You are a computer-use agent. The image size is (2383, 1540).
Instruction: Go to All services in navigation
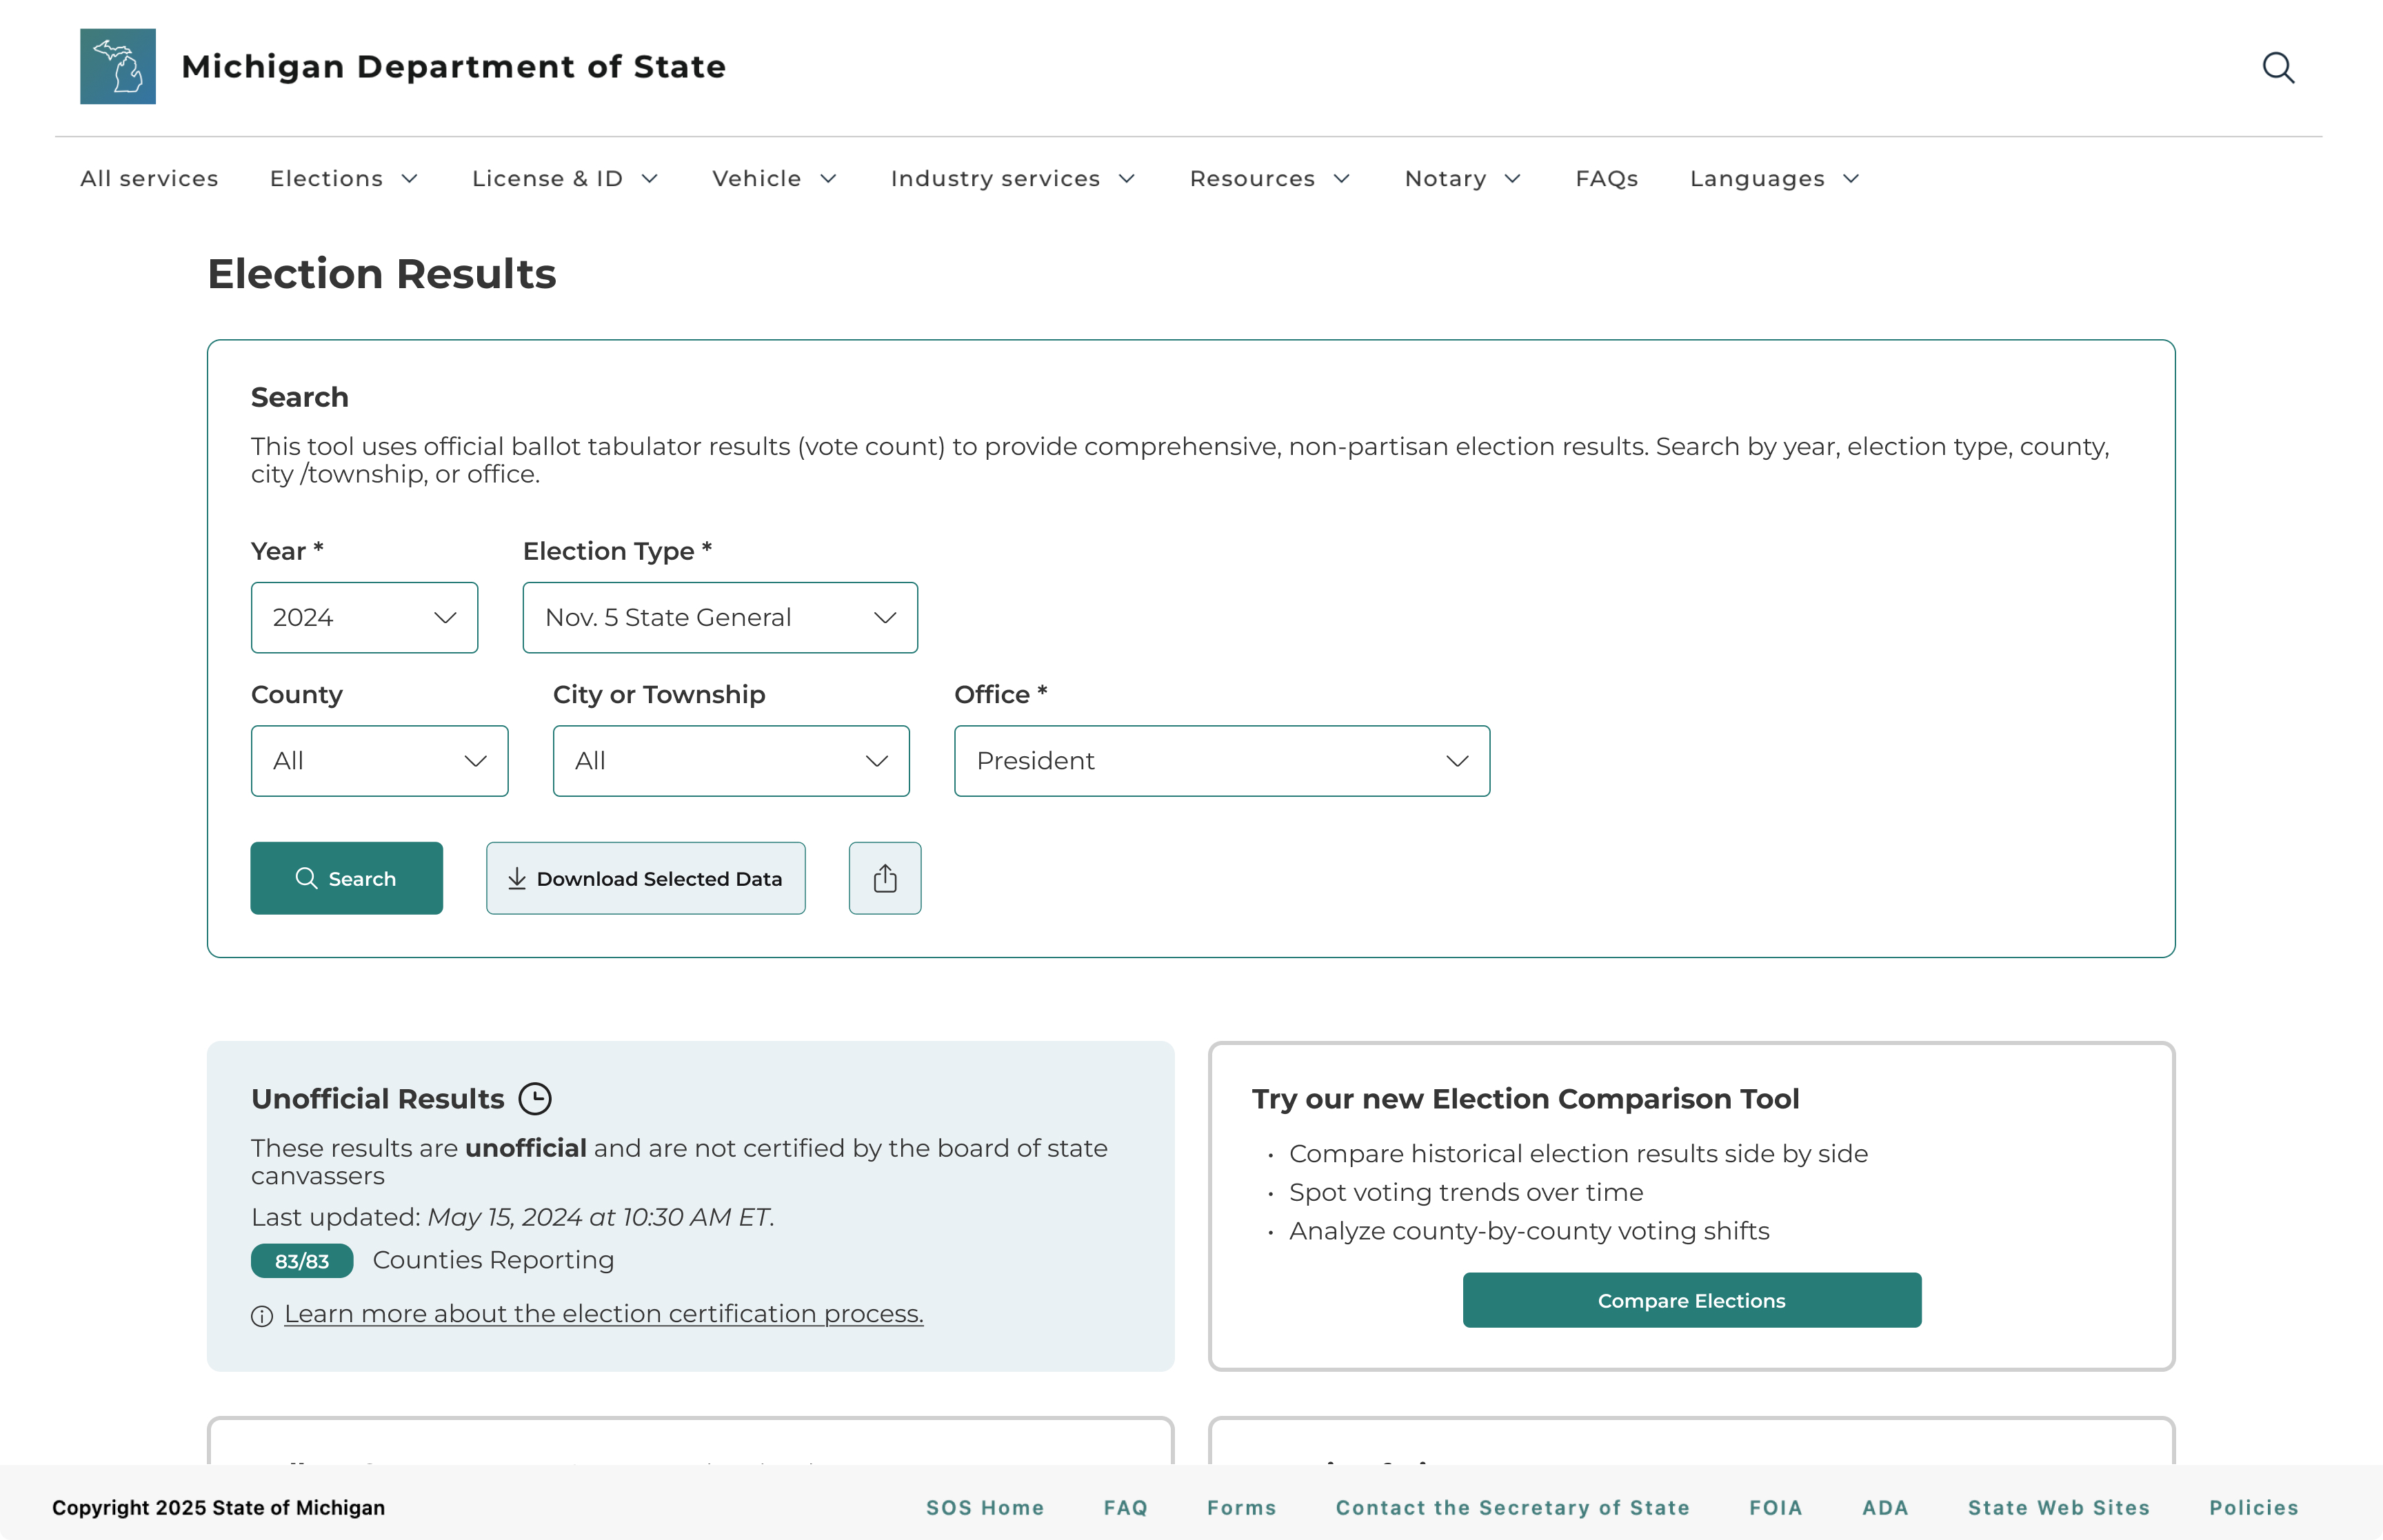tap(149, 179)
